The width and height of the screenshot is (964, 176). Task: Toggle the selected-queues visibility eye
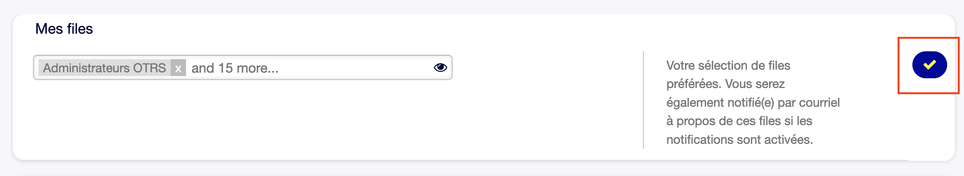tap(440, 67)
